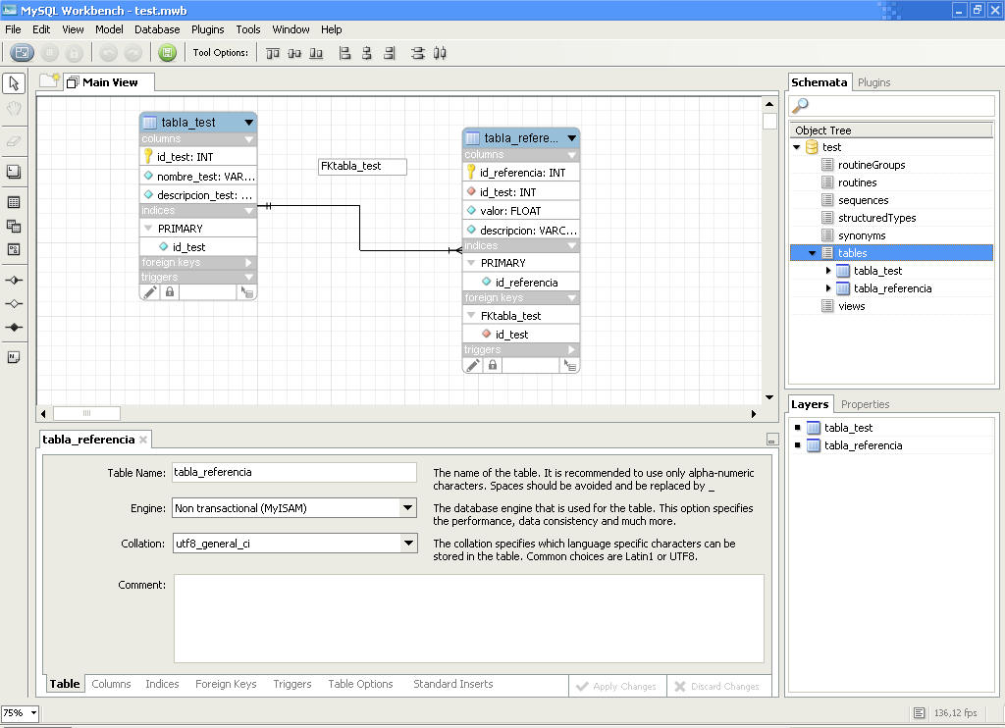The width and height of the screenshot is (1005, 728).
Task: Click the FKtabla_test relationship label
Action: point(362,167)
